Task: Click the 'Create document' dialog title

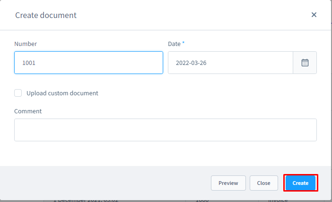Action: coord(46,15)
